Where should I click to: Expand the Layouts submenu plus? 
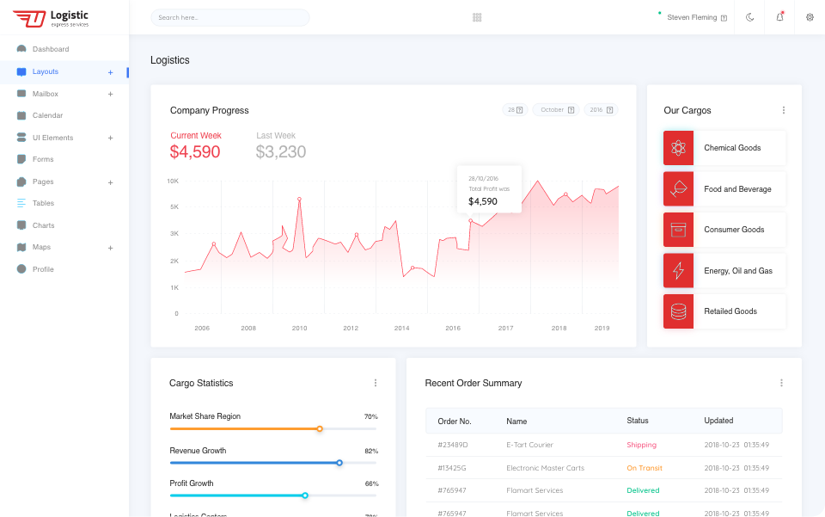[x=110, y=72]
